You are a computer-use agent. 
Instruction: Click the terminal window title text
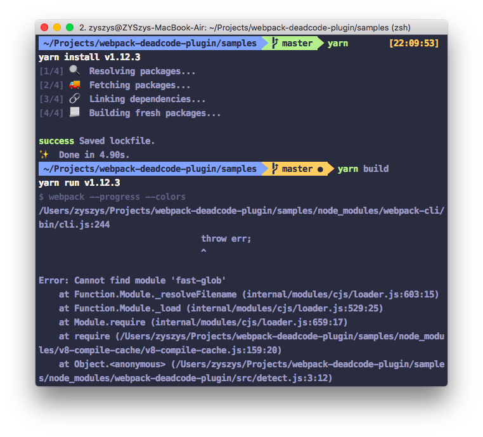[245, 28]
